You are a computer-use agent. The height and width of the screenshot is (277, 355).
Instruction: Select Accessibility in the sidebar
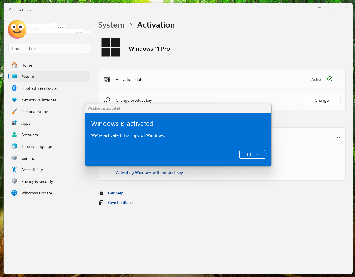(32, 170)
